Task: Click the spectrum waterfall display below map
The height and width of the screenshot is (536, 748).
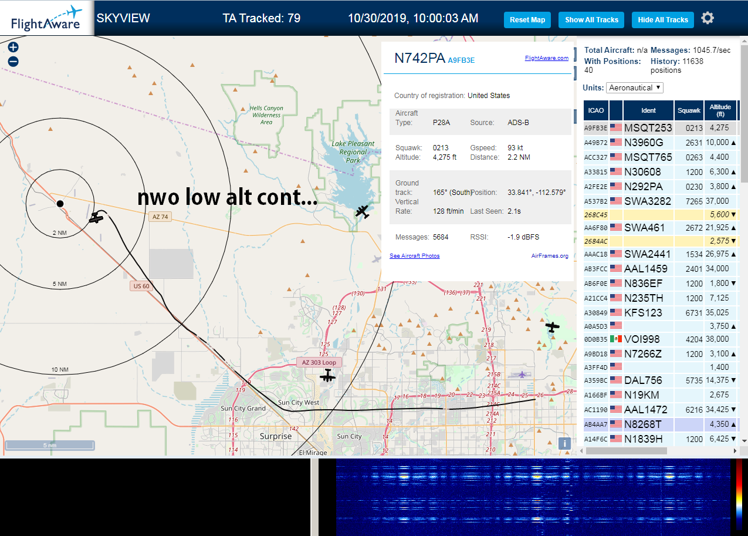Action: [533, 497]
